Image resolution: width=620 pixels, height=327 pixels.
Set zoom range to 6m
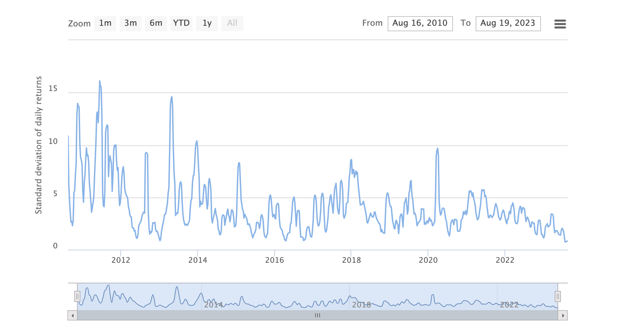point(156,23)
